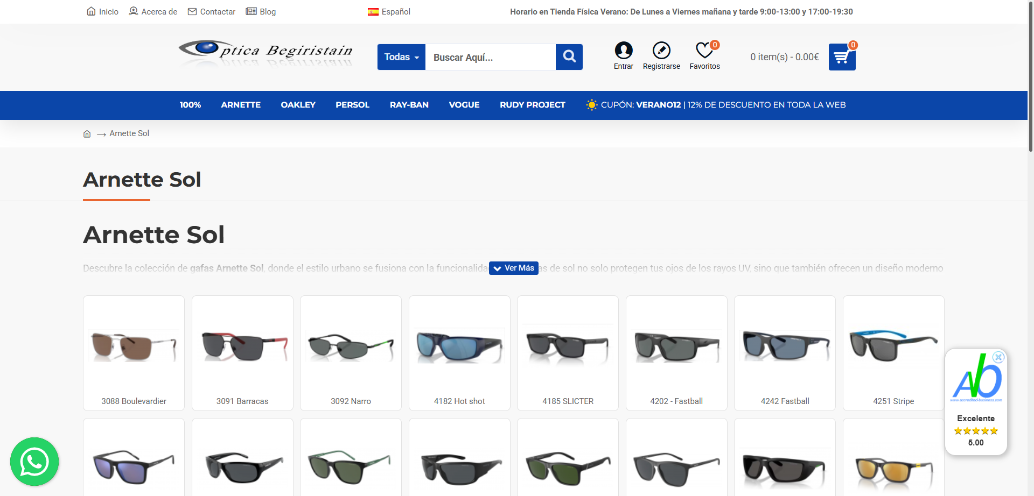This screenshot has width=1034, height=496.
Task: Open the Contactar page link
Action: [212, 12]
